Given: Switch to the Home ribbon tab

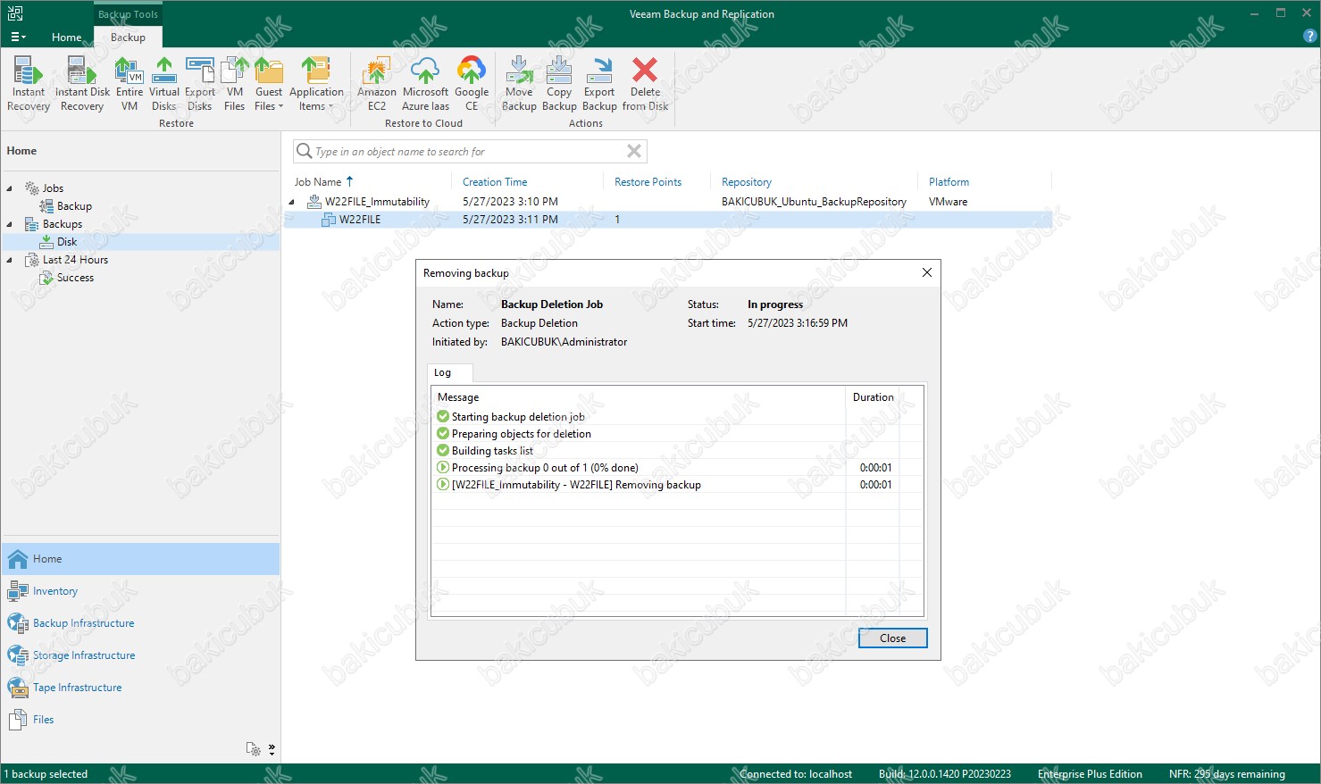Looking at the screenshot, I should 66,38.
